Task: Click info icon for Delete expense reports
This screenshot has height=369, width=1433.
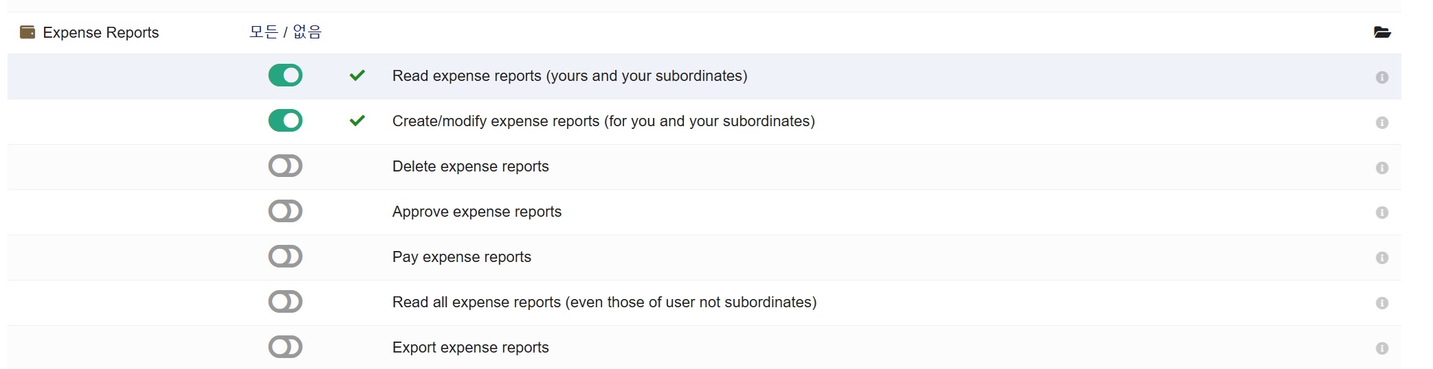Action: tap(1381, 168)
